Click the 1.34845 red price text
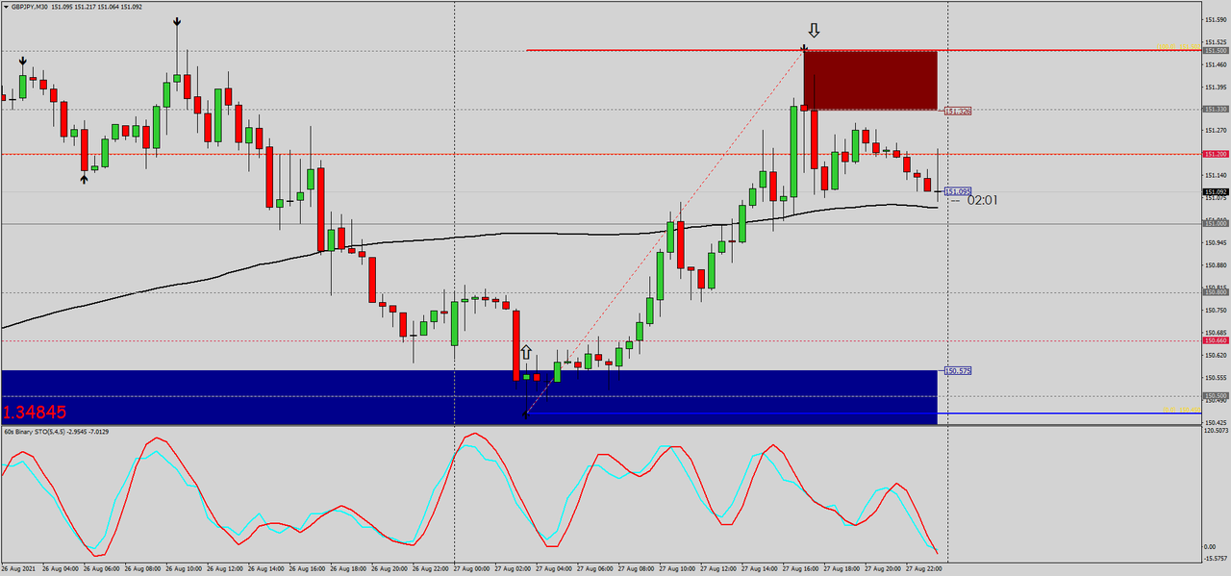The width and height of the screenshot is (1231, 576). [x=33, y=412]
